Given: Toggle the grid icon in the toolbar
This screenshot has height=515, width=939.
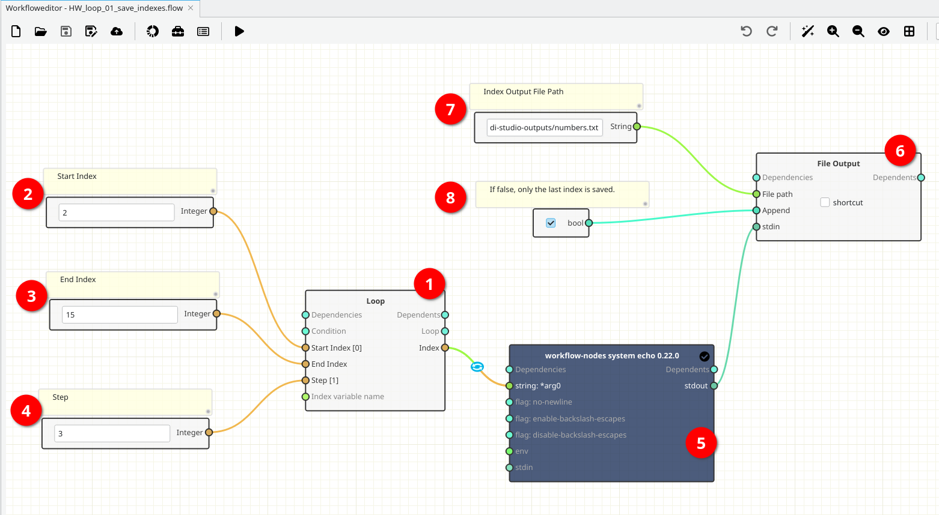Looking at the screenshot, I should click(909, 31).
